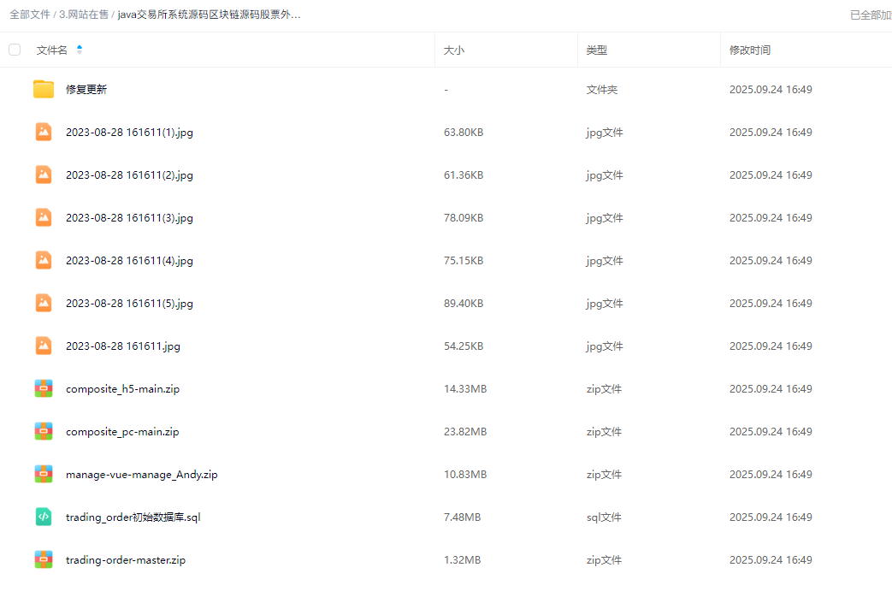The height and width of the screenshot is (603, 892).
Task: Click the image icon for 2023-08-28 161611(3).jpg
Action: click(x=44, y=217)
